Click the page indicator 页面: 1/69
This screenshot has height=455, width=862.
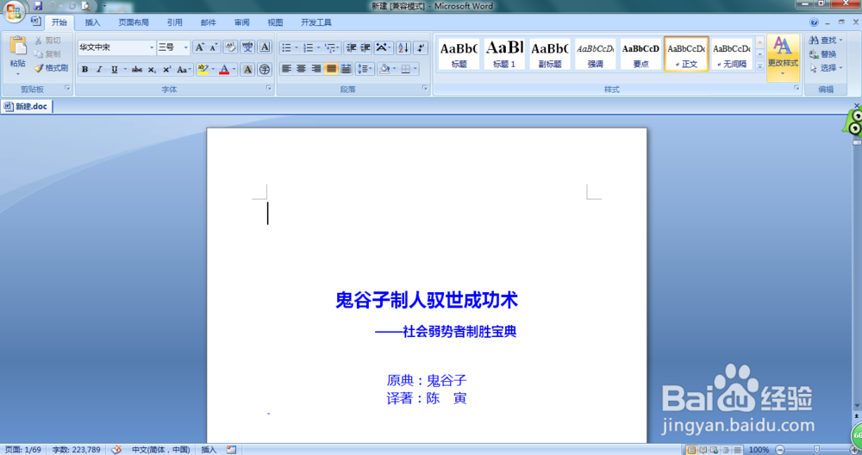pyautogui.click(x=23, y=450)
